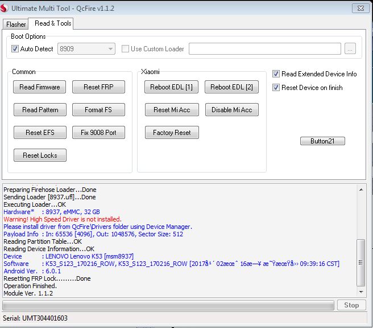Click the Reset EFS button
The width and height of the screenshot is (373, 328).
40,133
